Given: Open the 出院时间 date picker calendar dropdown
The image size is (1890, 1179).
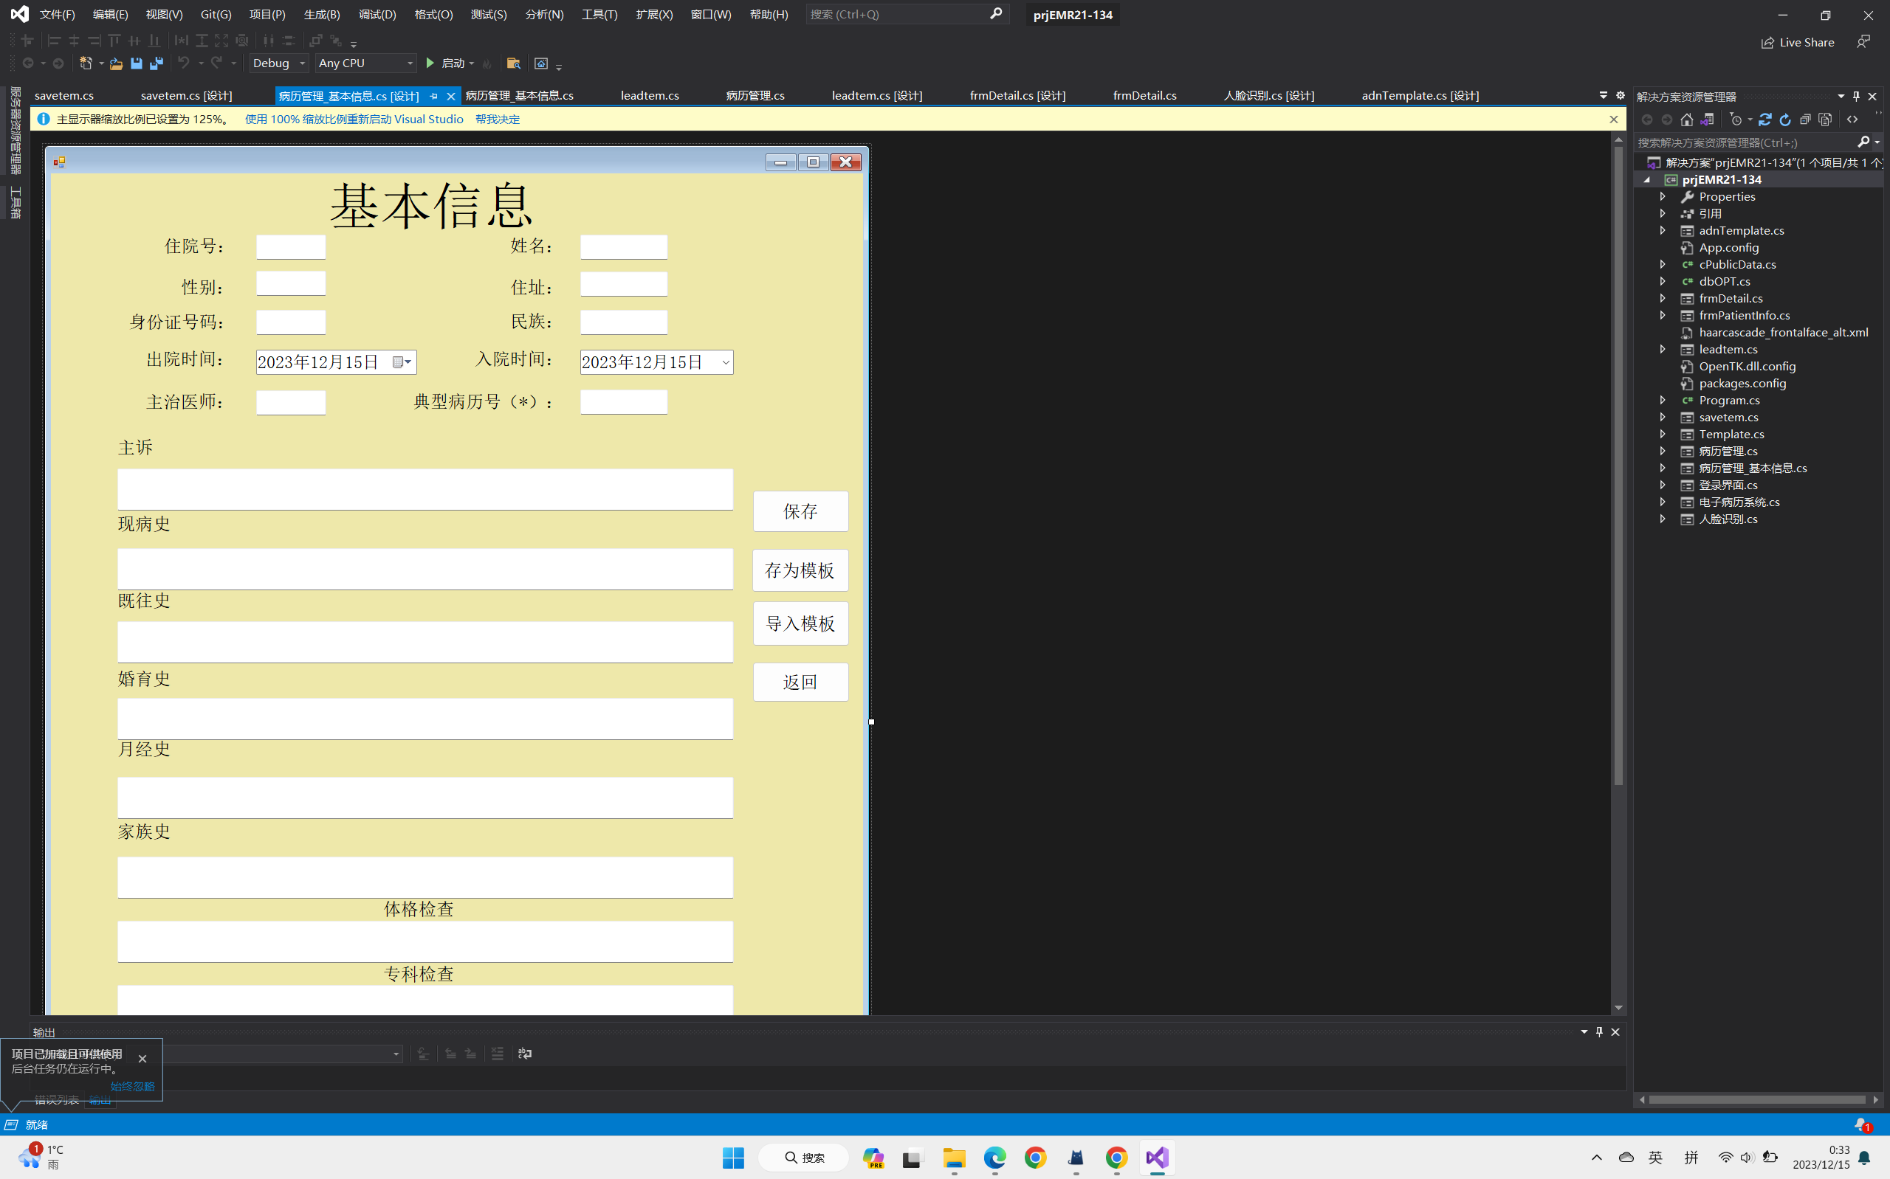Looking at the screenshot, I should coord(402,362).
